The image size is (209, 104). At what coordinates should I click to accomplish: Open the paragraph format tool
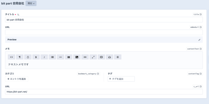(20, 57)
